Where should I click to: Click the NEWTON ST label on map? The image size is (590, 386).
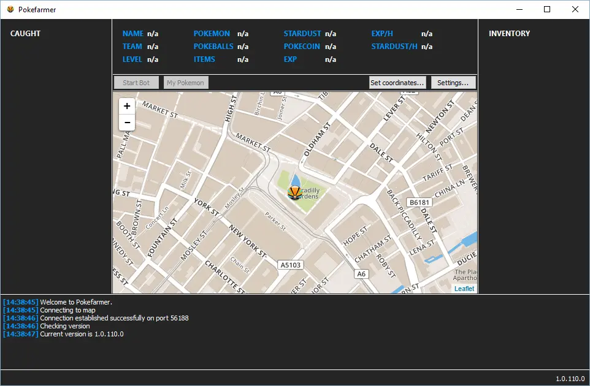click(440, 117)
